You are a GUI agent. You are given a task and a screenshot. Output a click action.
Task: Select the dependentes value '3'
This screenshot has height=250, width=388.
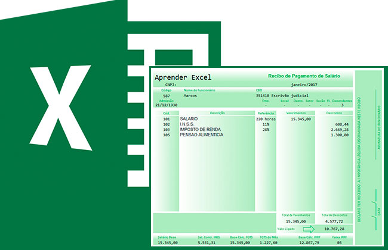(x=342, y=105)
